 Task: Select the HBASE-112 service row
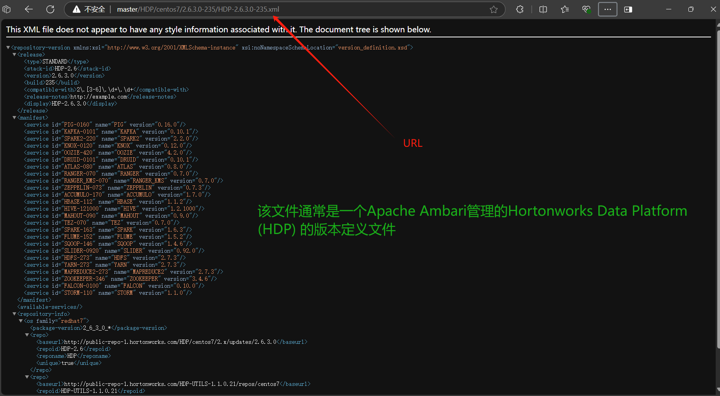click(x=108, y=202)
